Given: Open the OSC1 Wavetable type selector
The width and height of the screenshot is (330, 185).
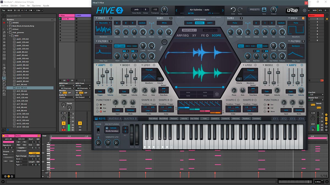Looking at the screenshot, I should point(103,23).
